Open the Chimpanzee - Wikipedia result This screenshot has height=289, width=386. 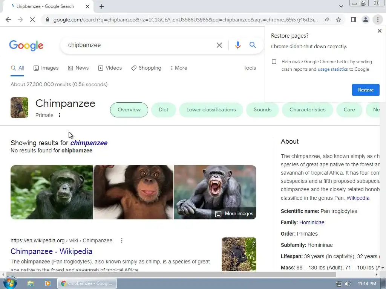[x=51, y=251]
